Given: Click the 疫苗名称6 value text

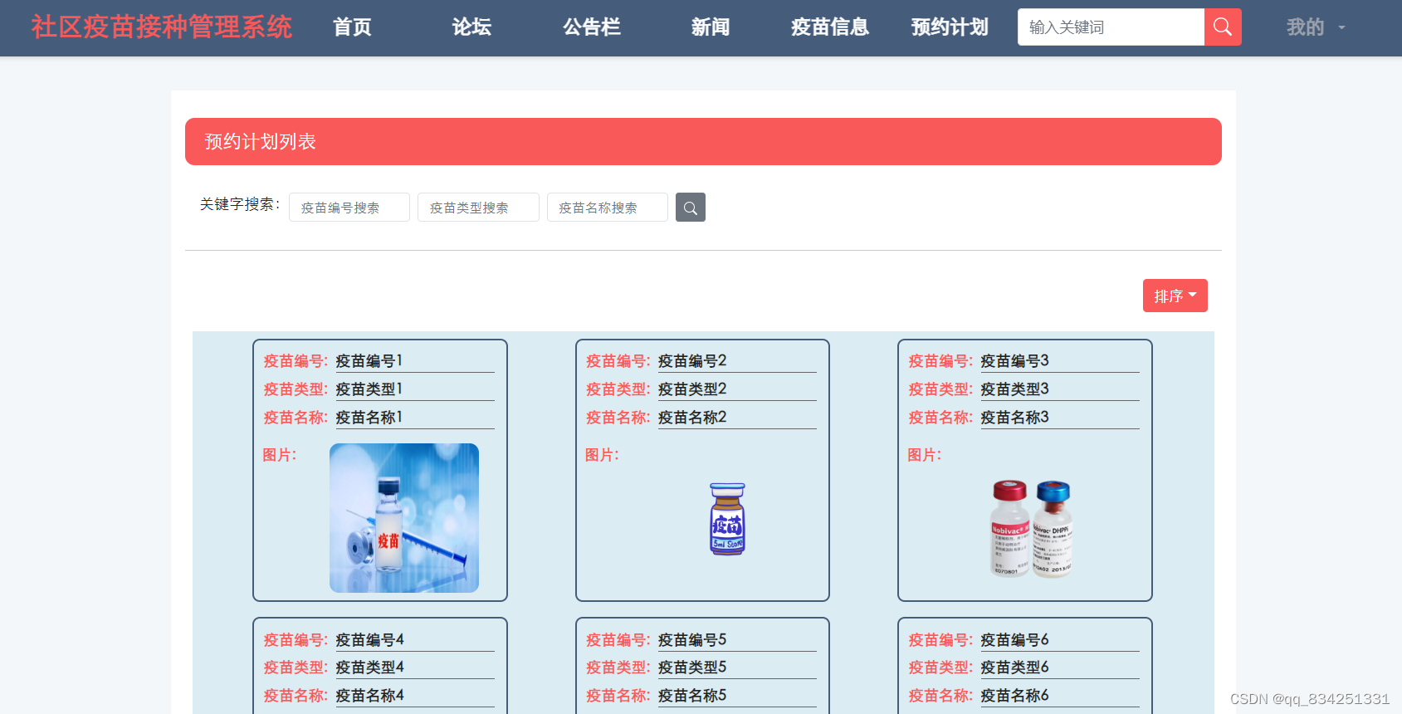Looking at the screenshot, I should 1014,696.
